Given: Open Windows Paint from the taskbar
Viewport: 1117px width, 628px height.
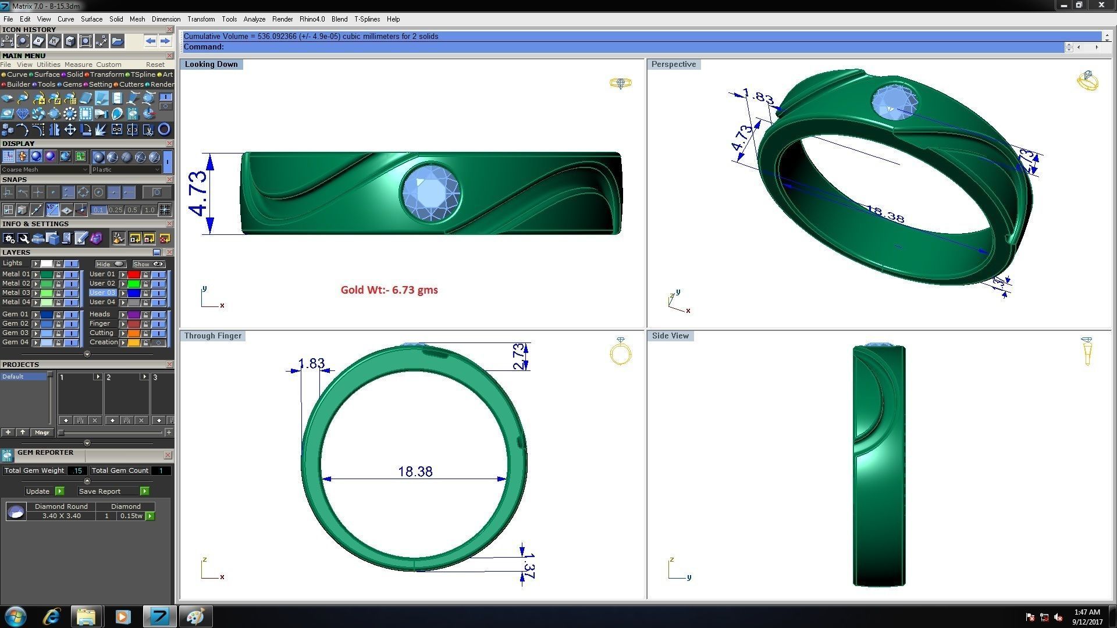Looking at the screenshot, I should pos(195,616).
